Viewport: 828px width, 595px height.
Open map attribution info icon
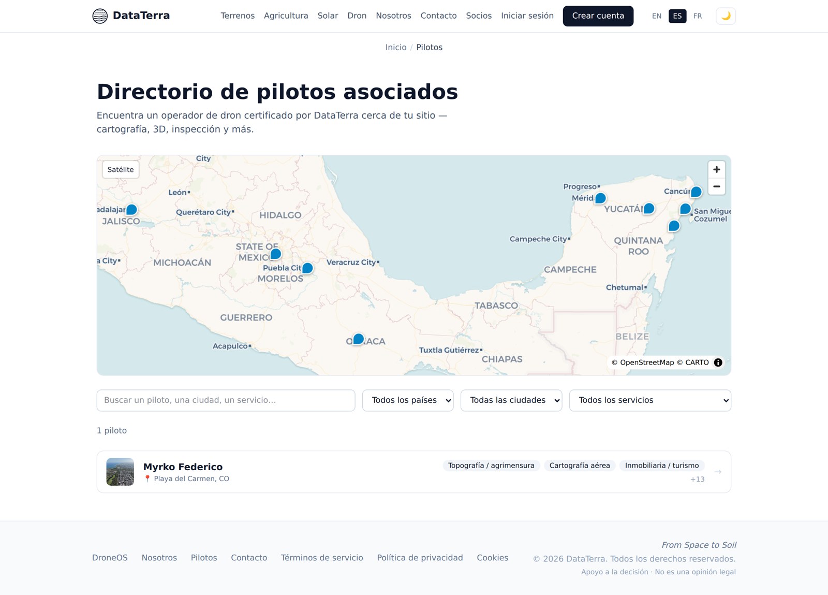point(718,362)
